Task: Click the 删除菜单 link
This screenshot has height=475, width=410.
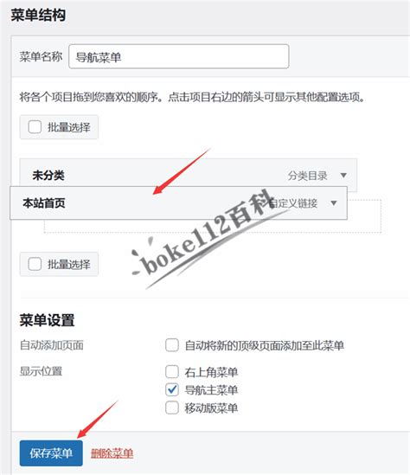Action: click(x=112, y=453)
